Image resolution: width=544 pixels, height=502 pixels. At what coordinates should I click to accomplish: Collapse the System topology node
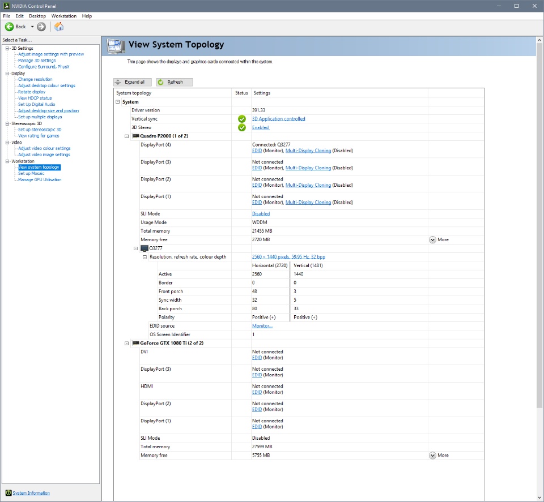[118, 102]
